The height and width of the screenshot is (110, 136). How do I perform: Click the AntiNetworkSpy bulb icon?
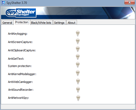click(78, 98)
